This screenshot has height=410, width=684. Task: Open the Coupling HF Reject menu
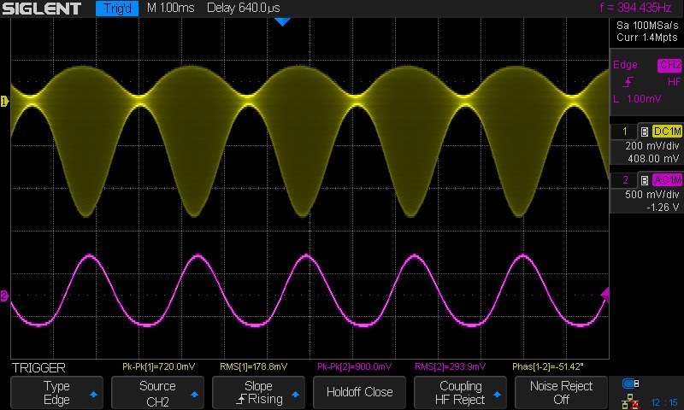(460, 393)
